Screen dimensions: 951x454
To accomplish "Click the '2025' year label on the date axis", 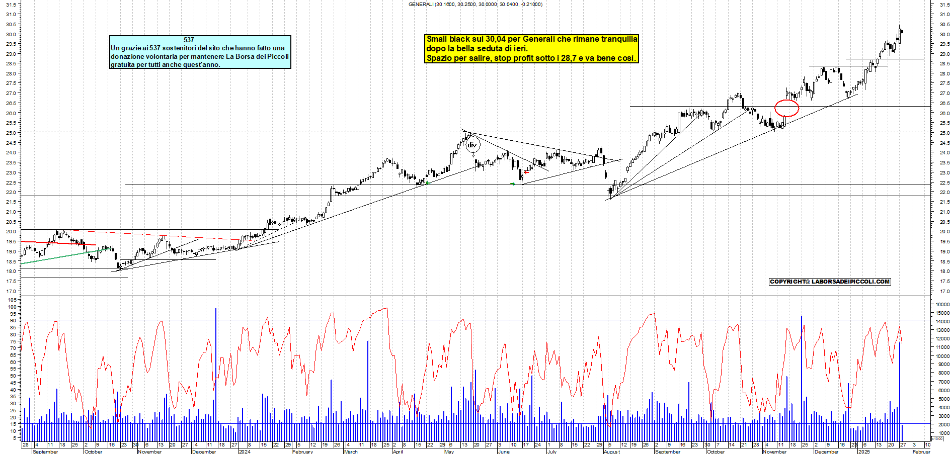I will (864, 451).
